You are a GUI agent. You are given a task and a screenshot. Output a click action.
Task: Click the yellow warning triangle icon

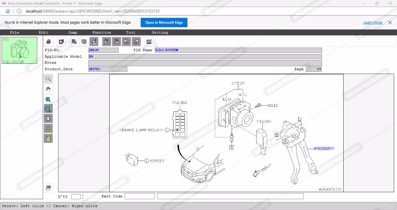(48, 128)
